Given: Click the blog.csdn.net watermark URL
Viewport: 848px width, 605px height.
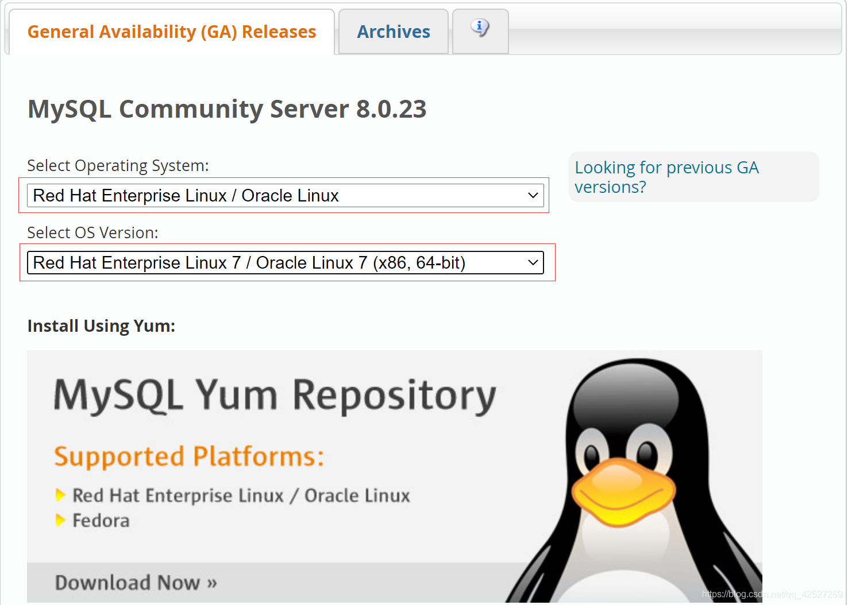Looking at the screenshot, I should pos(772,595).
